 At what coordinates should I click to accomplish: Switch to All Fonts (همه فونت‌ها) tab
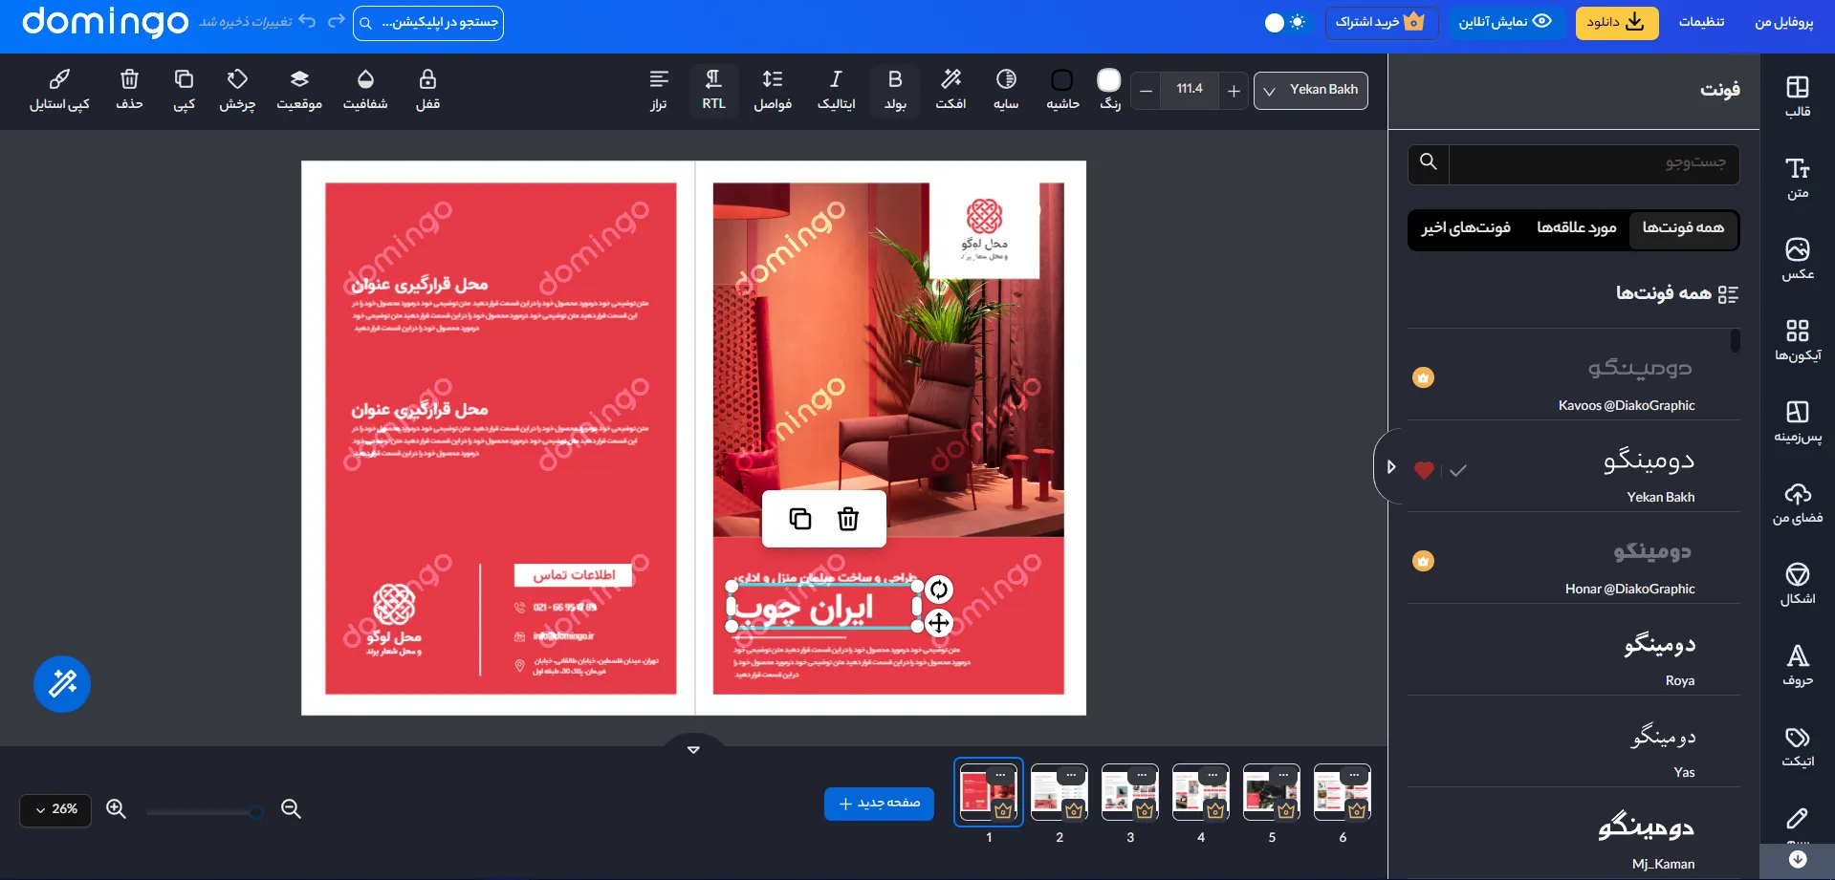coord(1683,228)
